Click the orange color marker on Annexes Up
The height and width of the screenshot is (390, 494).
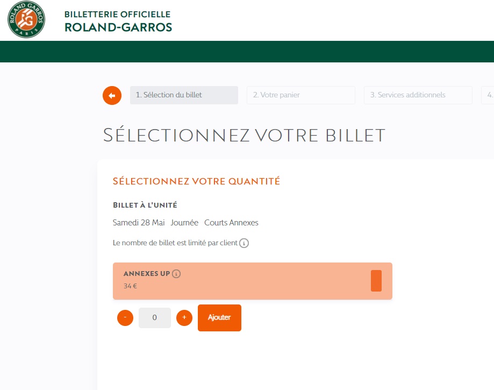[376, 281]
